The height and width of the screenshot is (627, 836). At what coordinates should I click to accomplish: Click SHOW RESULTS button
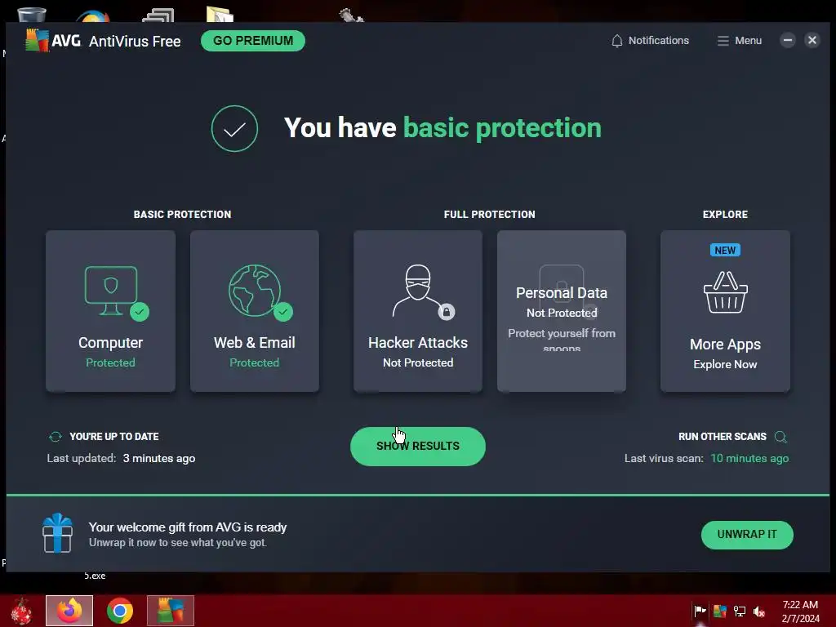(x=418, y=447)
